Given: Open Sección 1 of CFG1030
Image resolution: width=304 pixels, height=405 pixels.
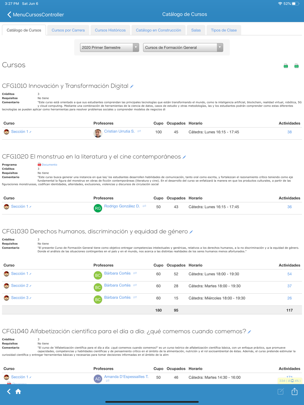Looking at the screenshot, I should [20, 273].
